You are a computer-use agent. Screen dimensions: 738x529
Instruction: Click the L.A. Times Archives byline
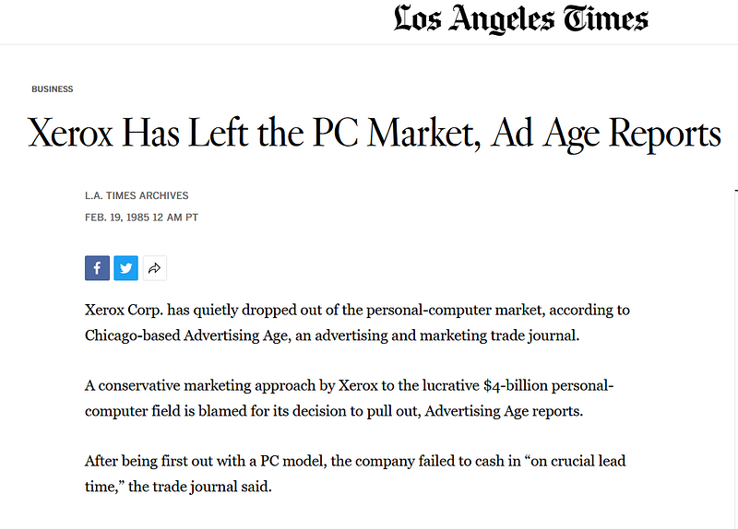[137, 195]
